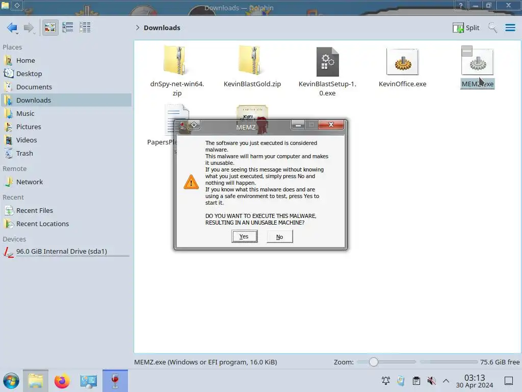Open Documents in Places panel
This screenshot has width=522, height=392.
point(66,87)
